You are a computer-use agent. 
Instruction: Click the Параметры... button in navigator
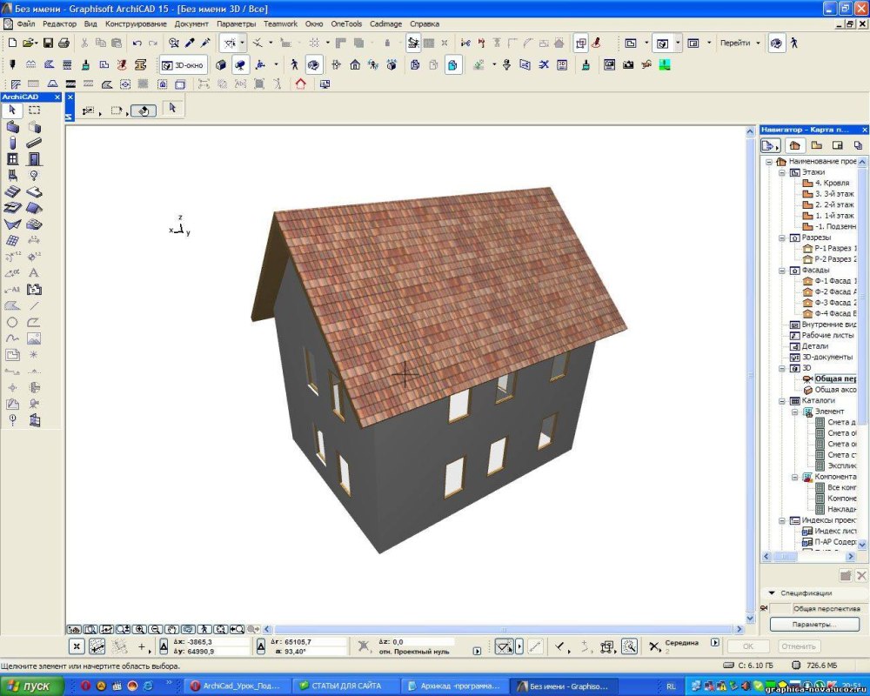pos(813,625)
